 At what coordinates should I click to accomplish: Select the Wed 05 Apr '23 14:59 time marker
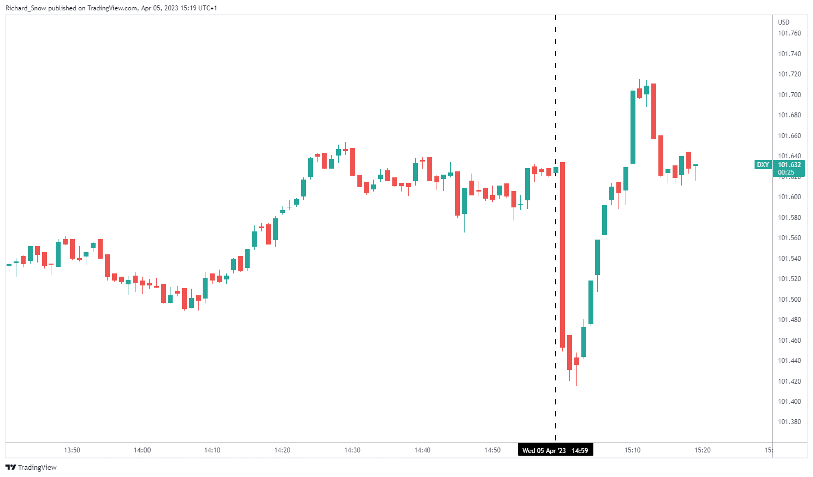555,450
